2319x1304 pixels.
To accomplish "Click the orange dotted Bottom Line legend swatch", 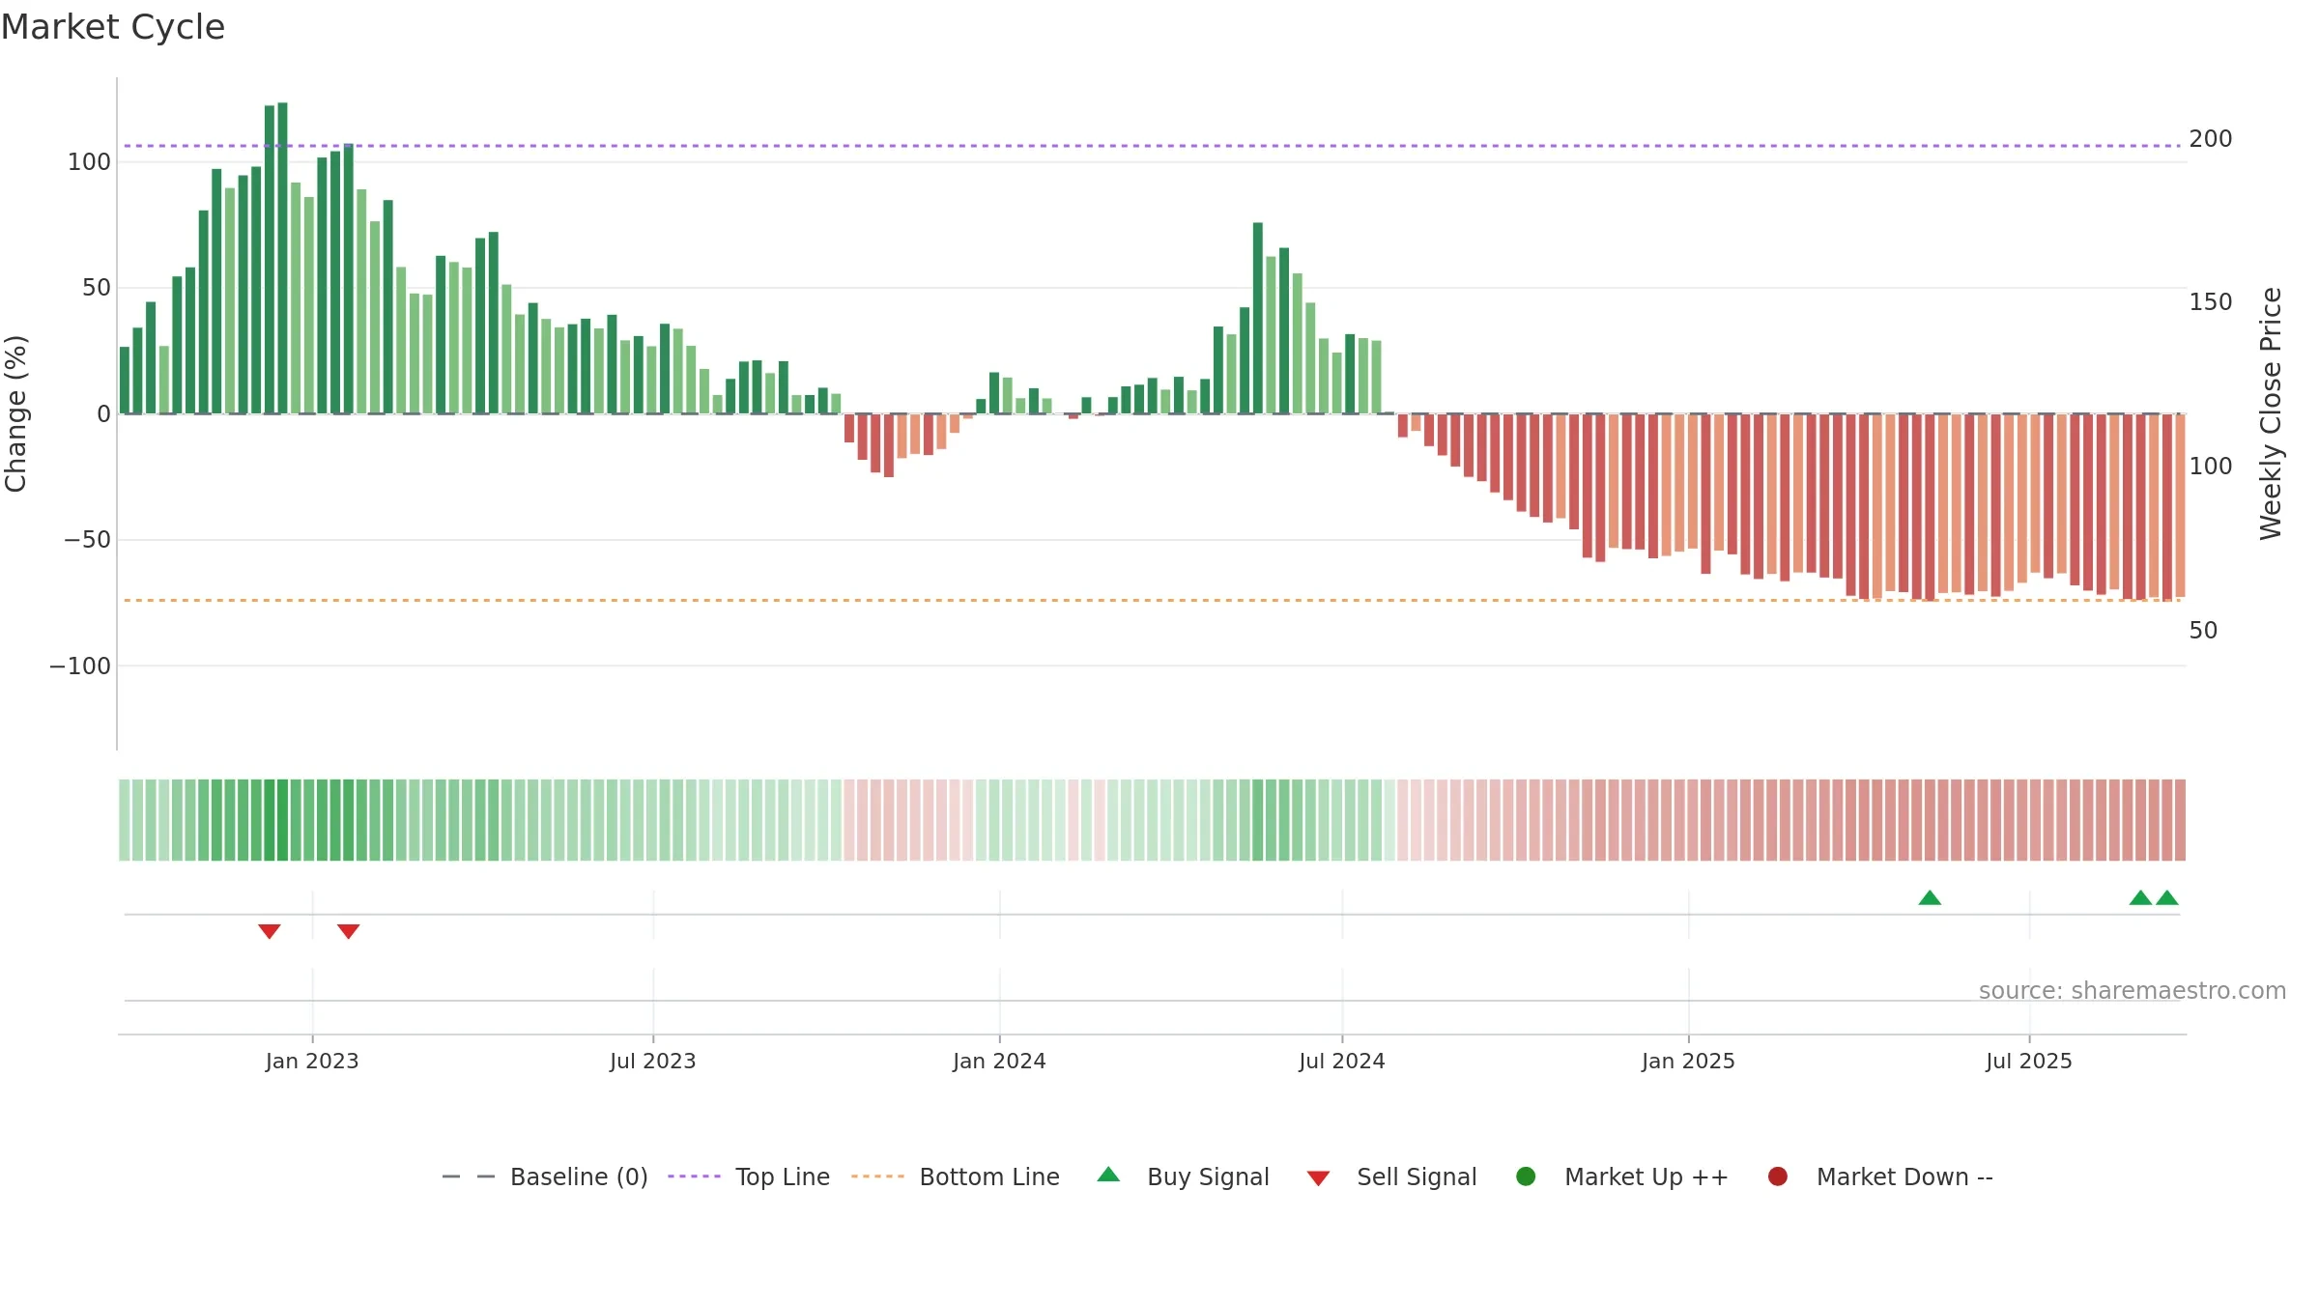I will click(877, 1176).
